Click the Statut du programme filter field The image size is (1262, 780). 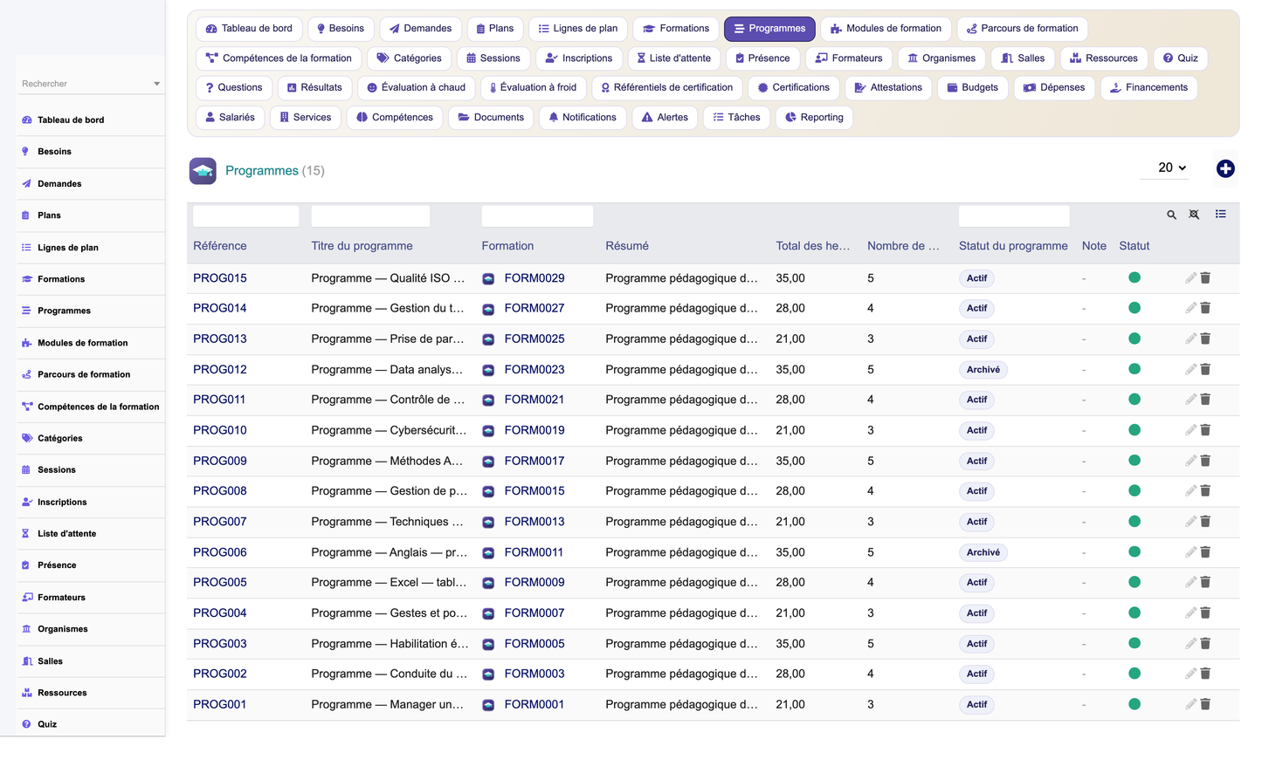pyautogui.click(x=1014, y=216)
